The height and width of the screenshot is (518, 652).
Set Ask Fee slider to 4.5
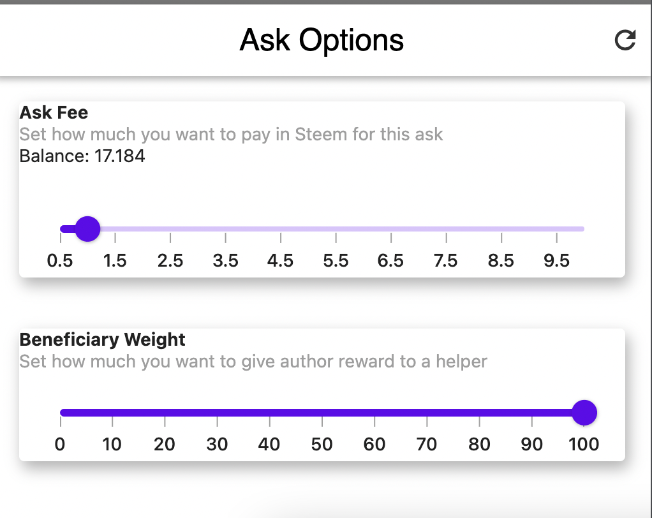click(x=281, y=228)
